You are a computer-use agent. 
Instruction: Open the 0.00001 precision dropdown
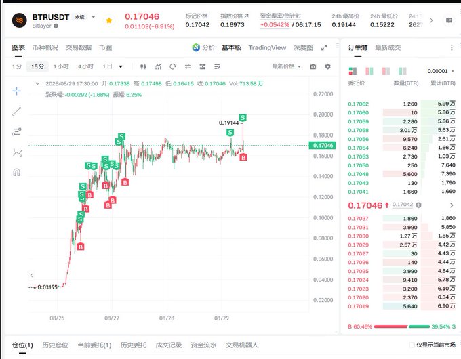[x=441, y=71]
